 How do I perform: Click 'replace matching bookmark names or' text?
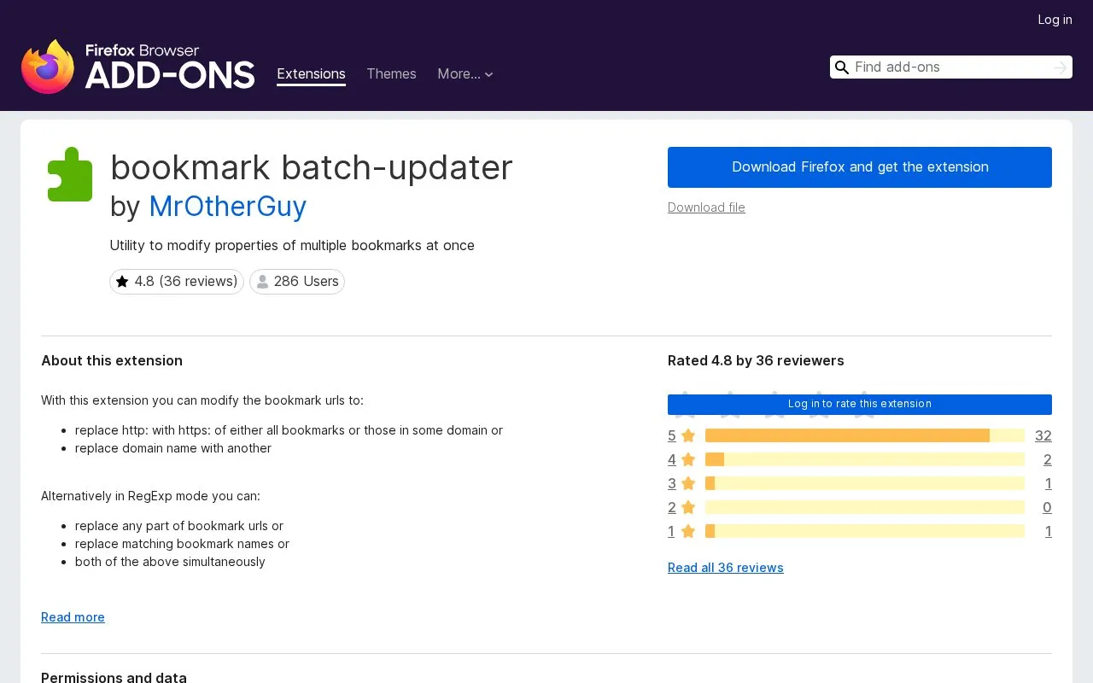point(182,544)
